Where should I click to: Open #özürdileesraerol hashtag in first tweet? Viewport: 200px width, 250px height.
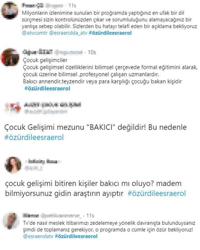[x=110, y=33]
